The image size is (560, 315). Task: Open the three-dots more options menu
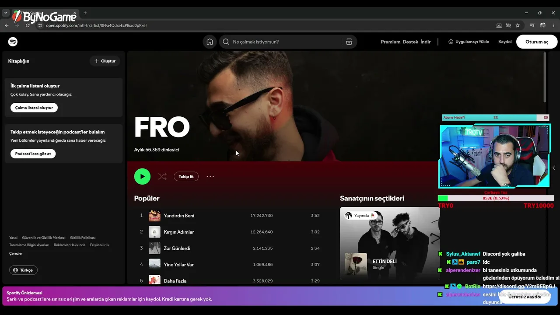click(210, 176)
